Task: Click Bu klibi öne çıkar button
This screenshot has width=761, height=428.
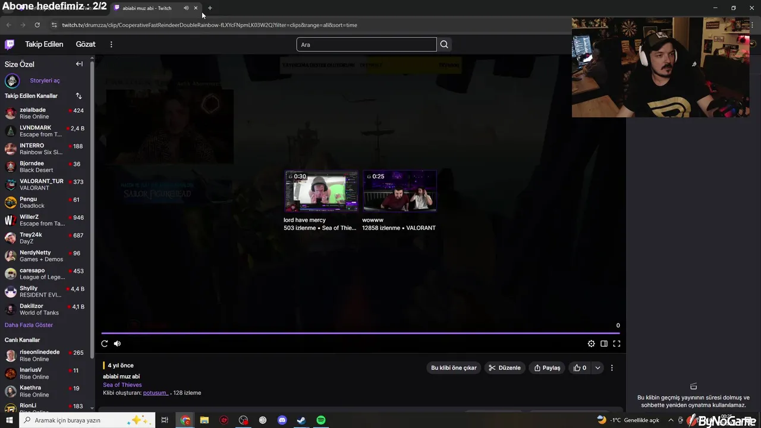Action: coord(454,368)
